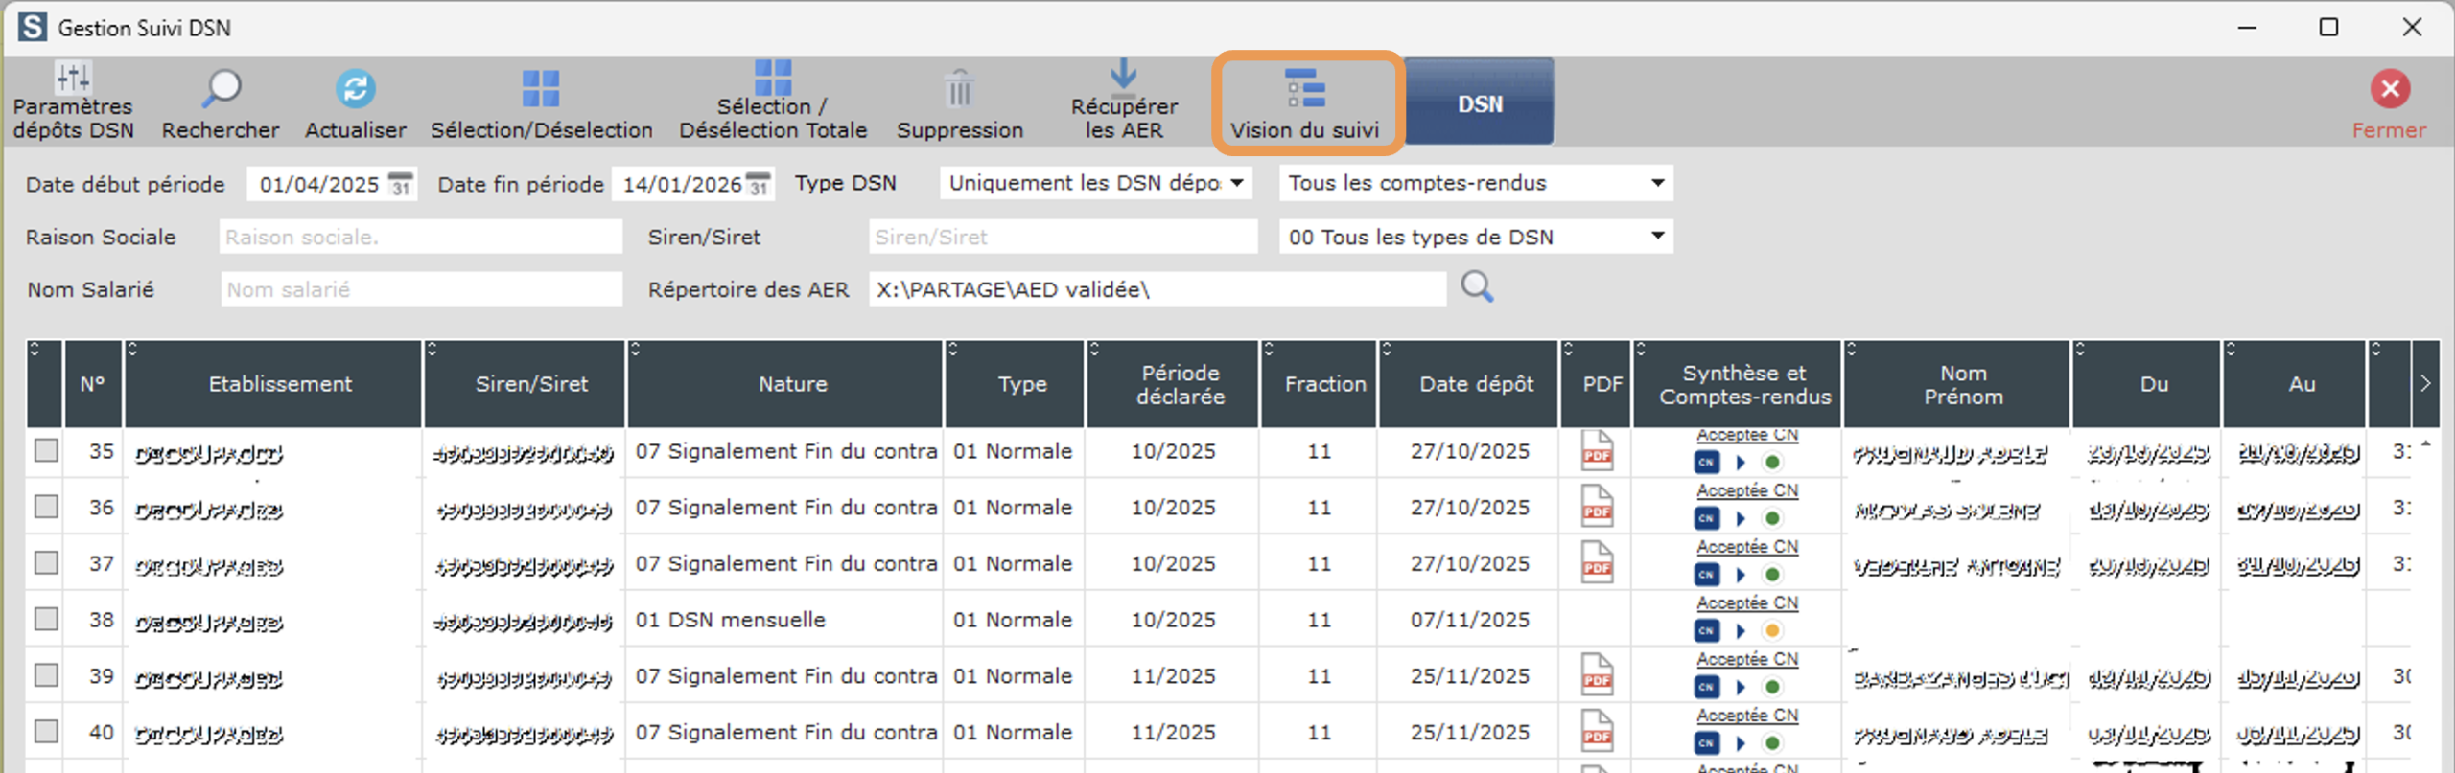Expand the 00 Tous les types de DSN dropdown

tap(1656, 237)
